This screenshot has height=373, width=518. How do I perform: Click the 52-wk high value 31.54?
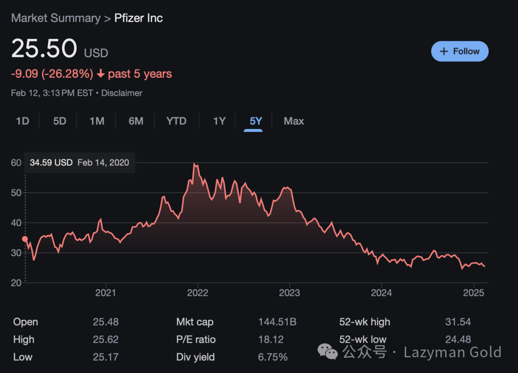click(458, 322)
